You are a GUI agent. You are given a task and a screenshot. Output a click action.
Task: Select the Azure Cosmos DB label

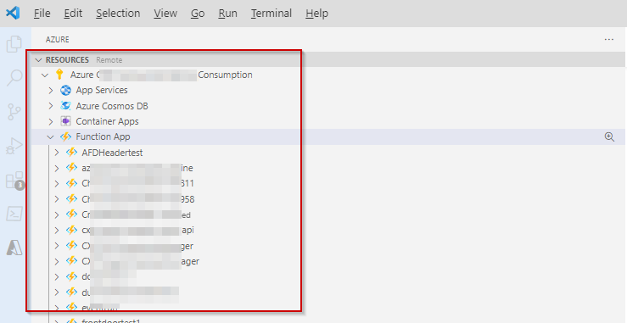(x=112, y=106)
